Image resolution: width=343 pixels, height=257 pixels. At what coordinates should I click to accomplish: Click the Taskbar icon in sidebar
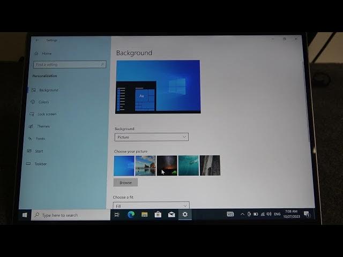pyautogui.click(x=28, y=163)
